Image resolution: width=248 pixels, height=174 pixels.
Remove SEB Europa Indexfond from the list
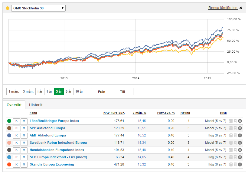240,157
